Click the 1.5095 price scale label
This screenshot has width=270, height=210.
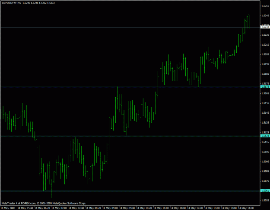pyautogui.click(x=265, y=162)
